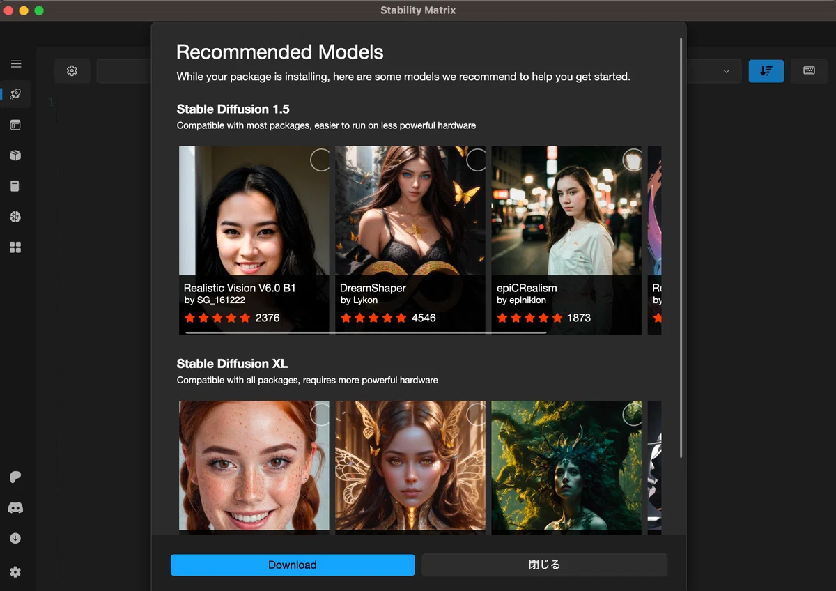
Task: Select the epiCRealism model checkbox
Action: [632, 160]
